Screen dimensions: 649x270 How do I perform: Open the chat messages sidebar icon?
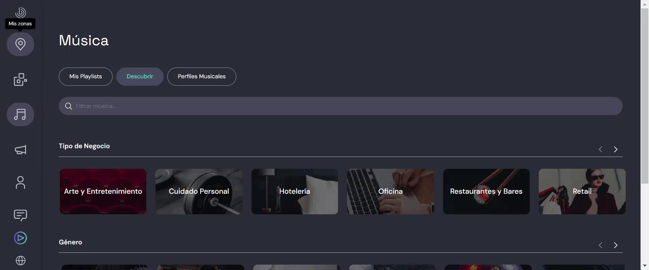20,215
